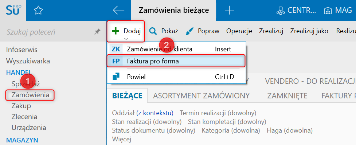Click the Szukaj poleceń search field
356x145 pixels.
point(49,32)
